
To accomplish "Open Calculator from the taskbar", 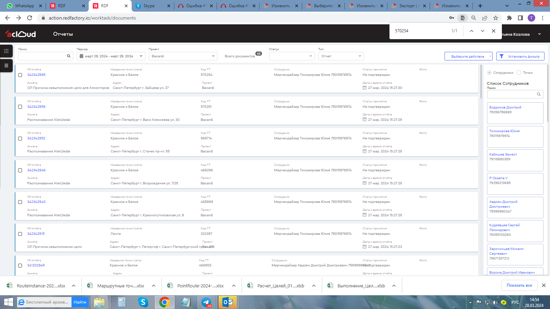I will (x=122, y=302).
